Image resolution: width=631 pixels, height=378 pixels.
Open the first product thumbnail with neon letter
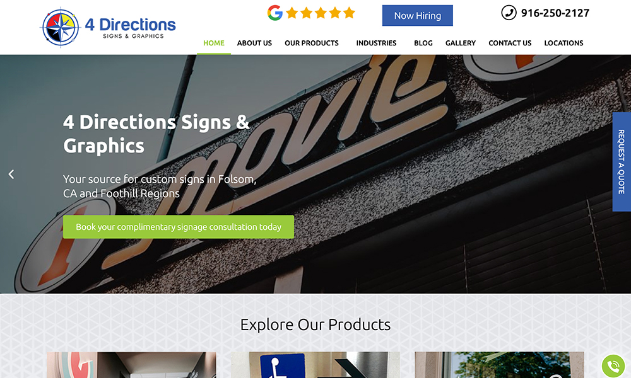[x=132, y=365]
